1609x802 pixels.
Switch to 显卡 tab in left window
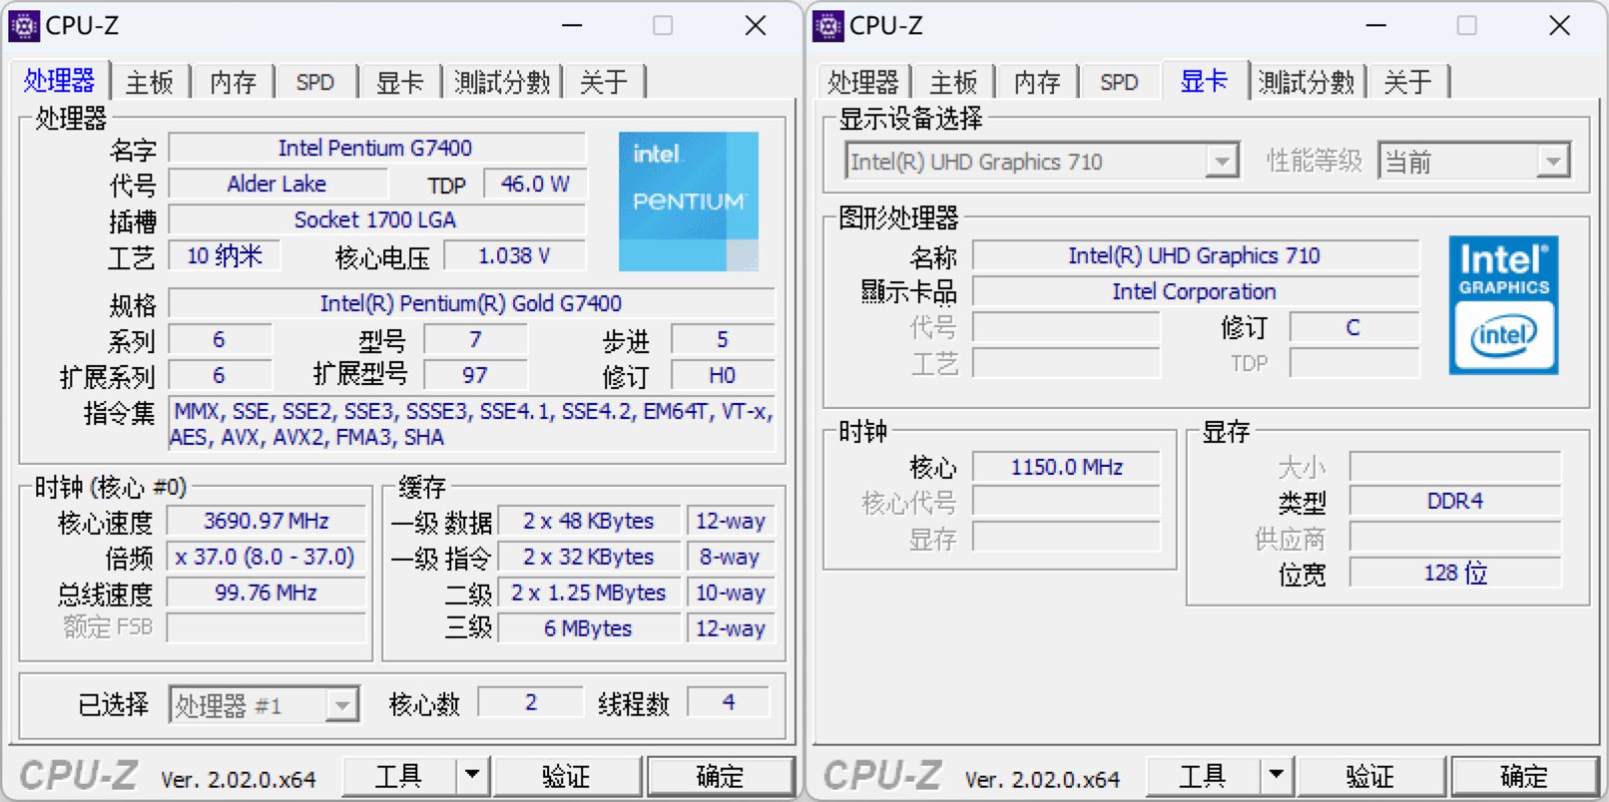pyautogui.click(x=400, y=82)
